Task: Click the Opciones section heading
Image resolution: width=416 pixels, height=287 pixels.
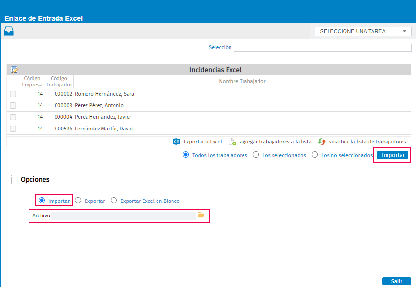Action: tap(35, 180)
